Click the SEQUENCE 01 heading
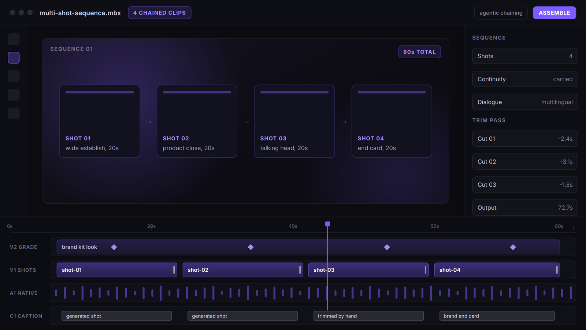This screenshot has height=330, width=586. pyautogui.click(x=71, y=49)
